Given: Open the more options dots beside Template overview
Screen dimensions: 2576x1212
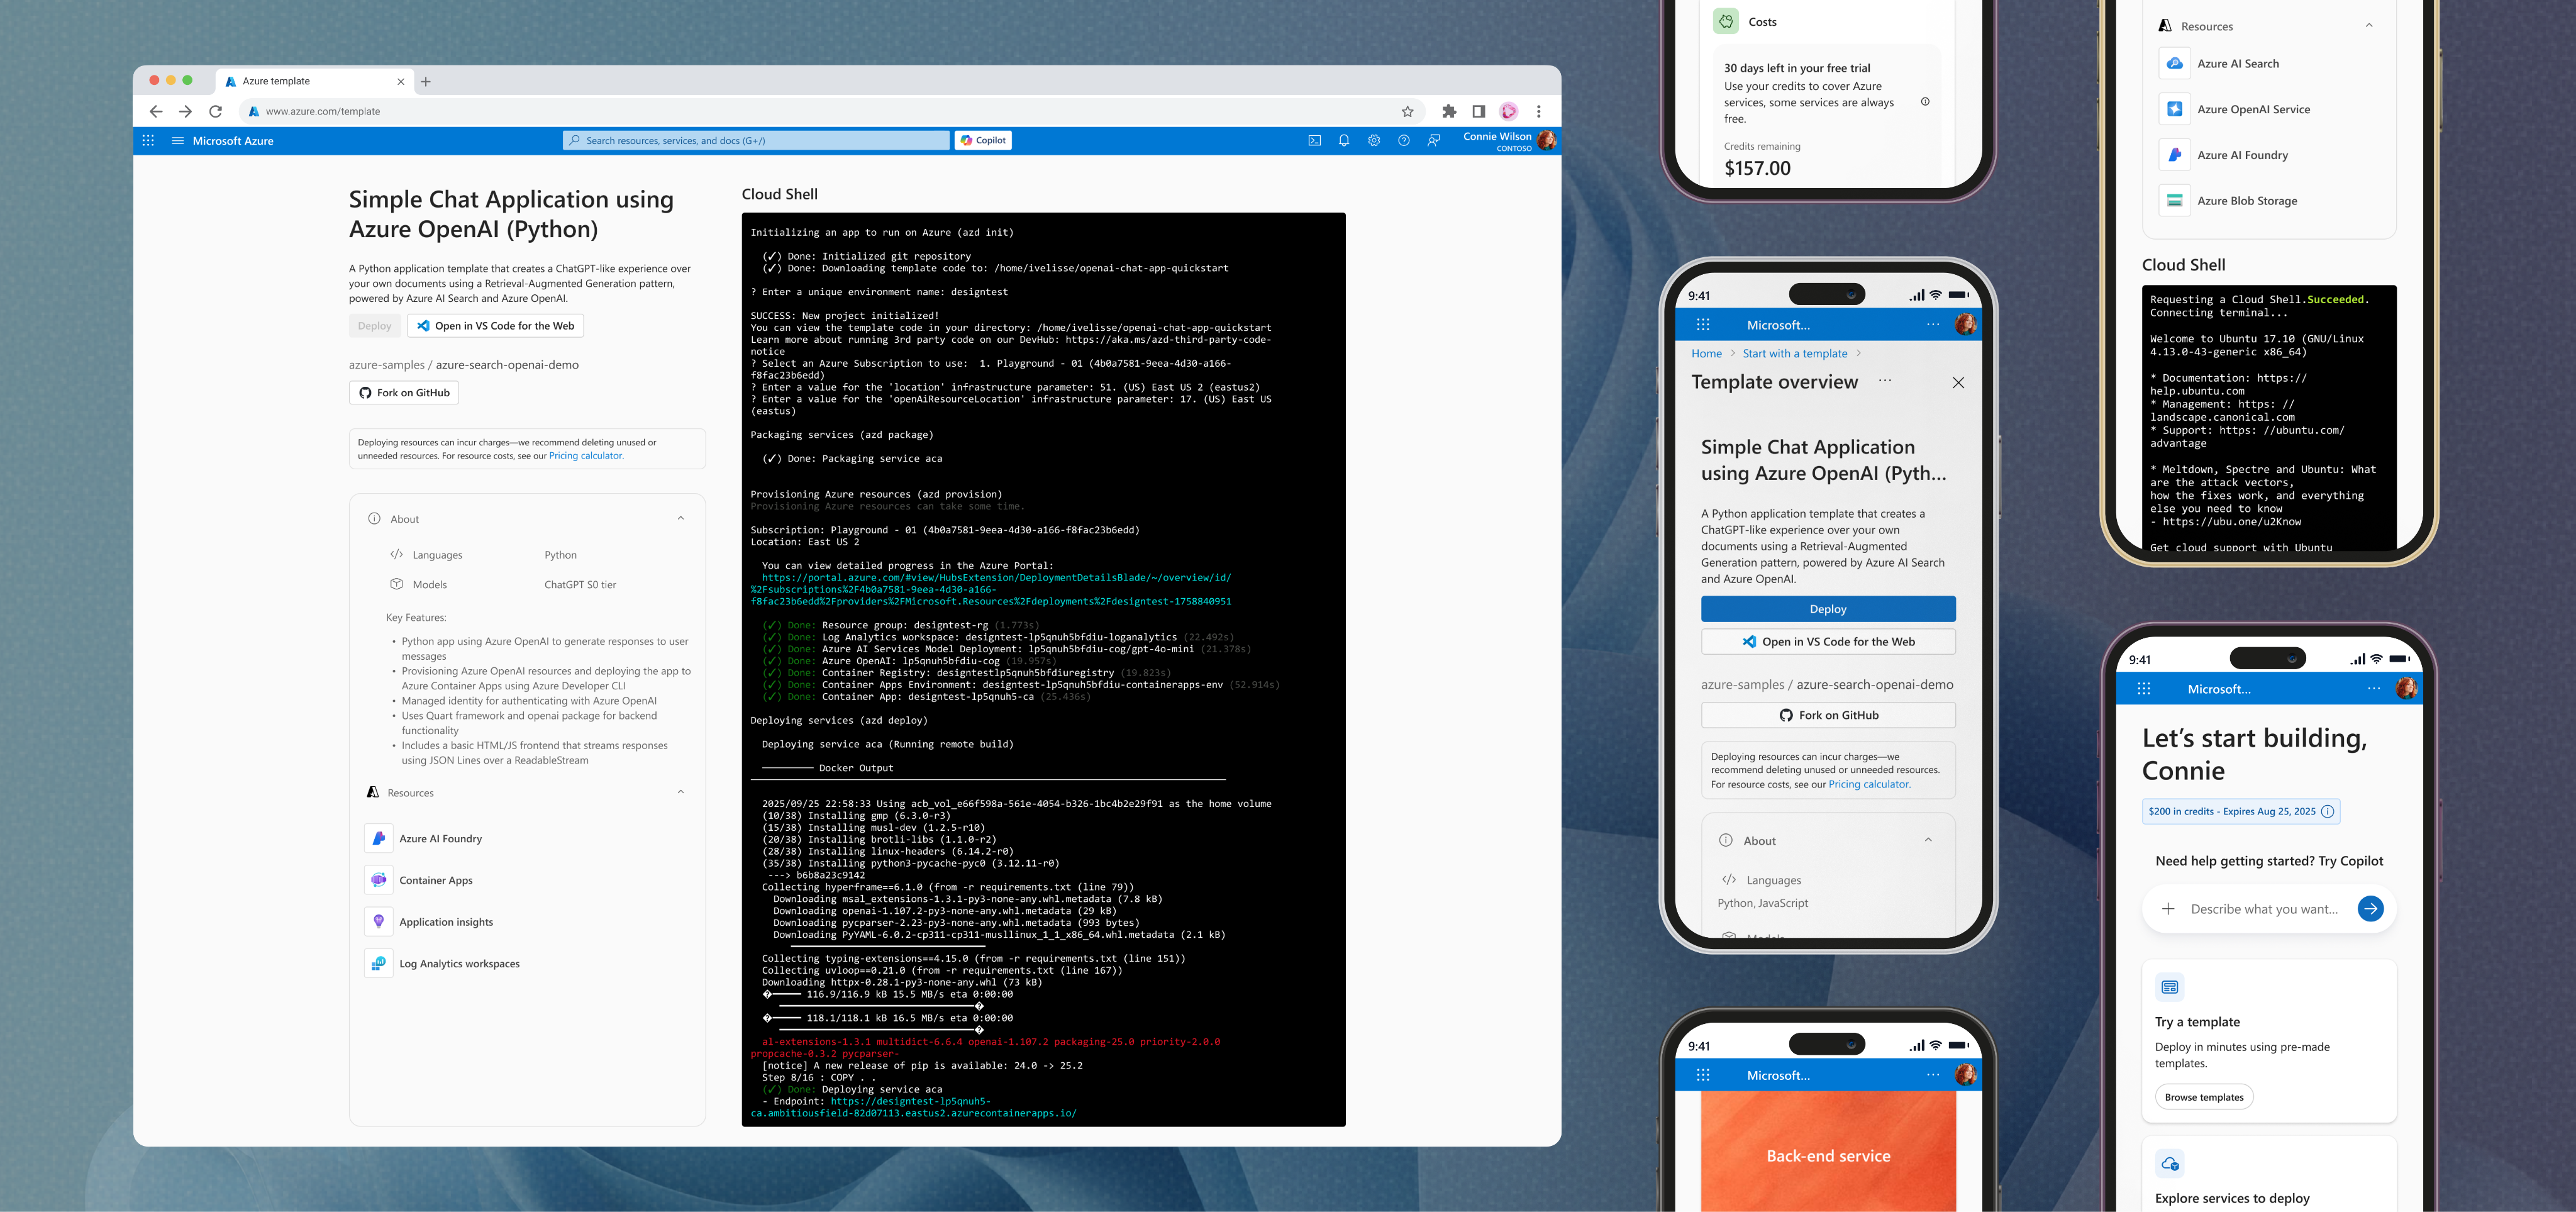Looking at the screenshot, I should [x=1885, y=381].
